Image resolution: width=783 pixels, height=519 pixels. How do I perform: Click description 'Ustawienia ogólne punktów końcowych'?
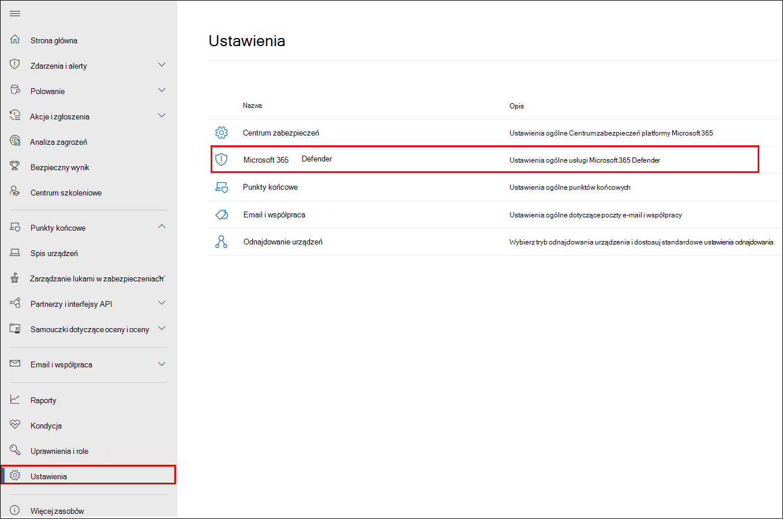tap(570, 187)
